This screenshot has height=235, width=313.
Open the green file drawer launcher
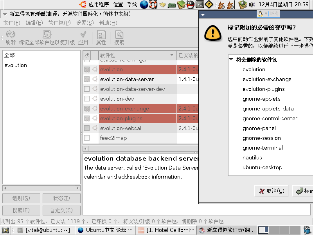tap(171, 5)
